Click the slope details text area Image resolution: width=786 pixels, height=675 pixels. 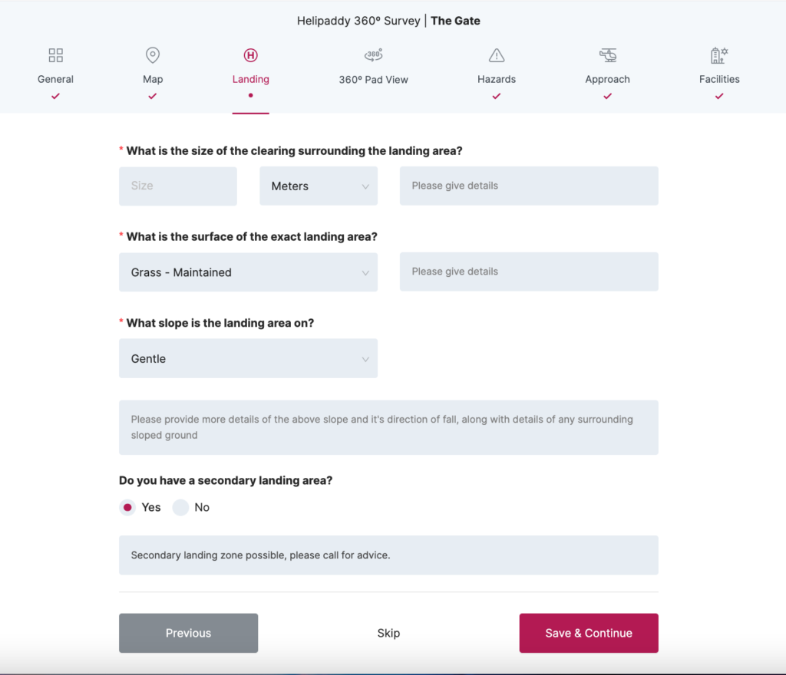pos(388,427)
